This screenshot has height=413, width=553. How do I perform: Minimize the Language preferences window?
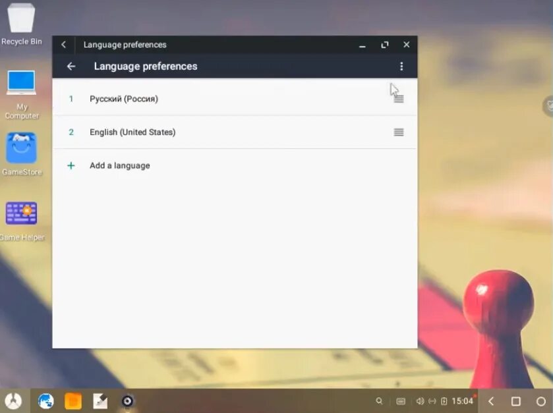[363, 45]
